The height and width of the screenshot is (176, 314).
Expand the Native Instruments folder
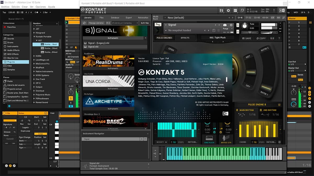click(34, 71)
